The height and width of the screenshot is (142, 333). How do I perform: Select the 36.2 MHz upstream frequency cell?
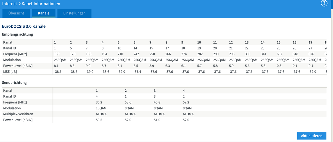[x=99, y=102]
